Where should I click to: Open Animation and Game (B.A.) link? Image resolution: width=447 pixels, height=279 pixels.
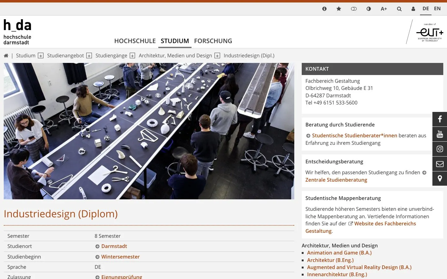click(339, 253)
